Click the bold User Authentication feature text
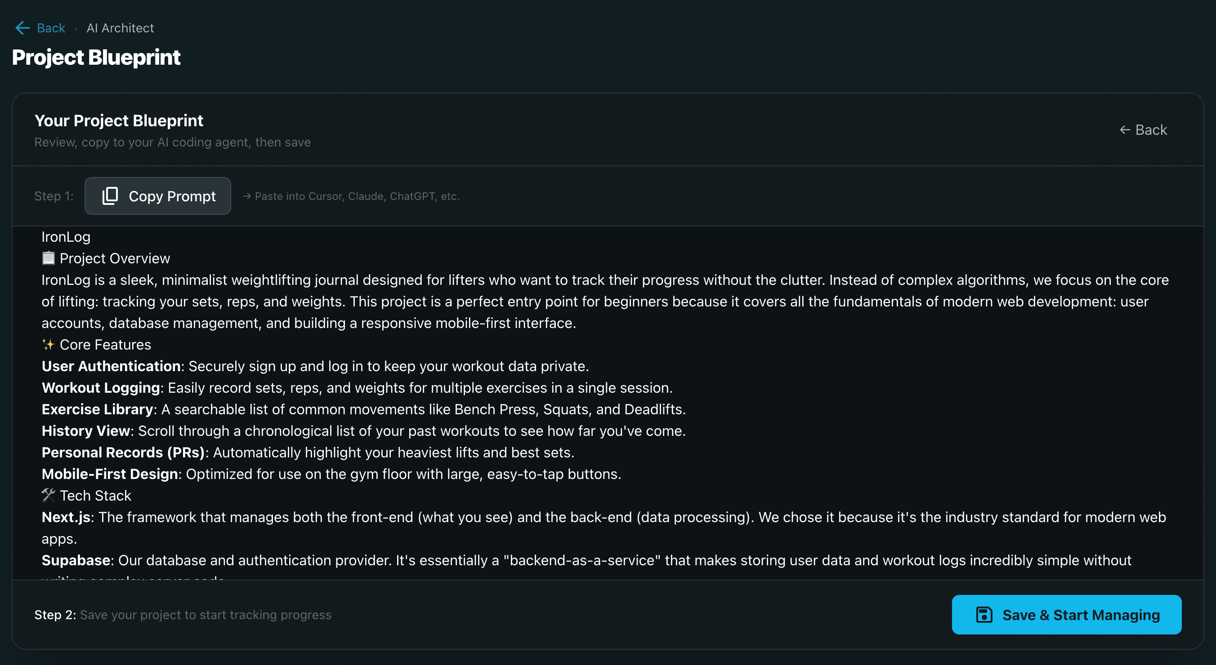Screen dimensions: 1216x665 [x=111, y=366]
